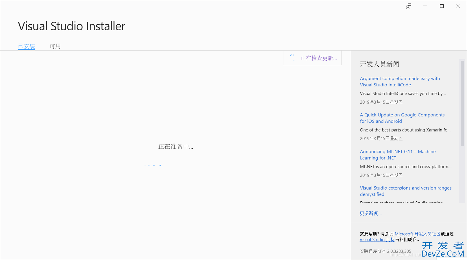Click the Visual Studio Installer title

coord(71,26)
